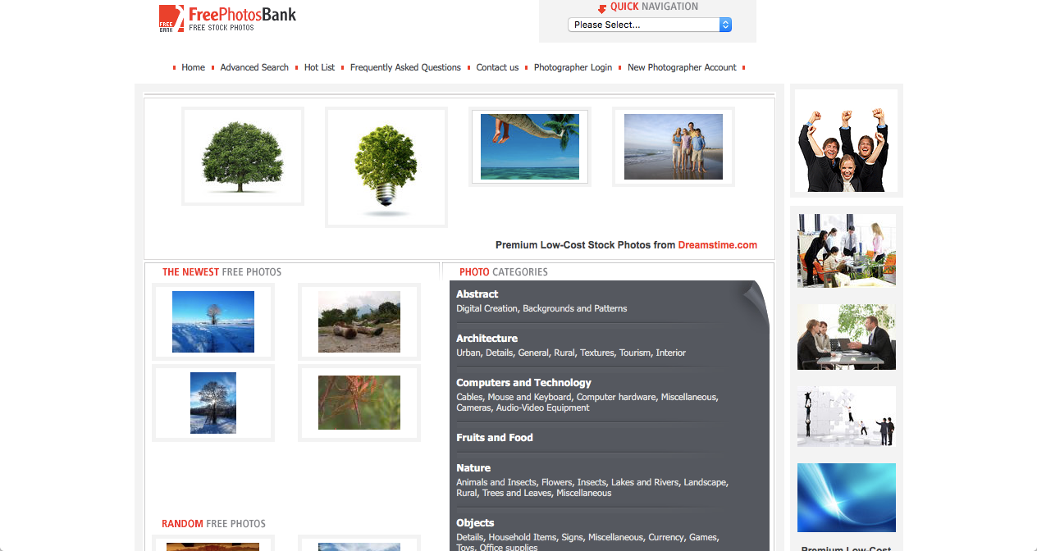Image resolution: width=1037 pixels, height=551 pixels.
Task: Click the palm tree over ocean thumbnail
Action: pyautogui.click(x=530, y=147)
